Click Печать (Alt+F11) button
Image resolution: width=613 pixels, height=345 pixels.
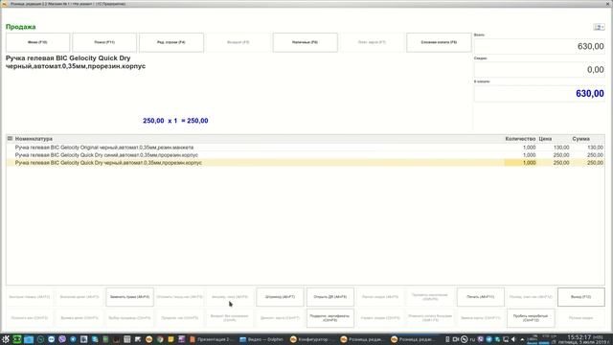[x=481, y=297]
